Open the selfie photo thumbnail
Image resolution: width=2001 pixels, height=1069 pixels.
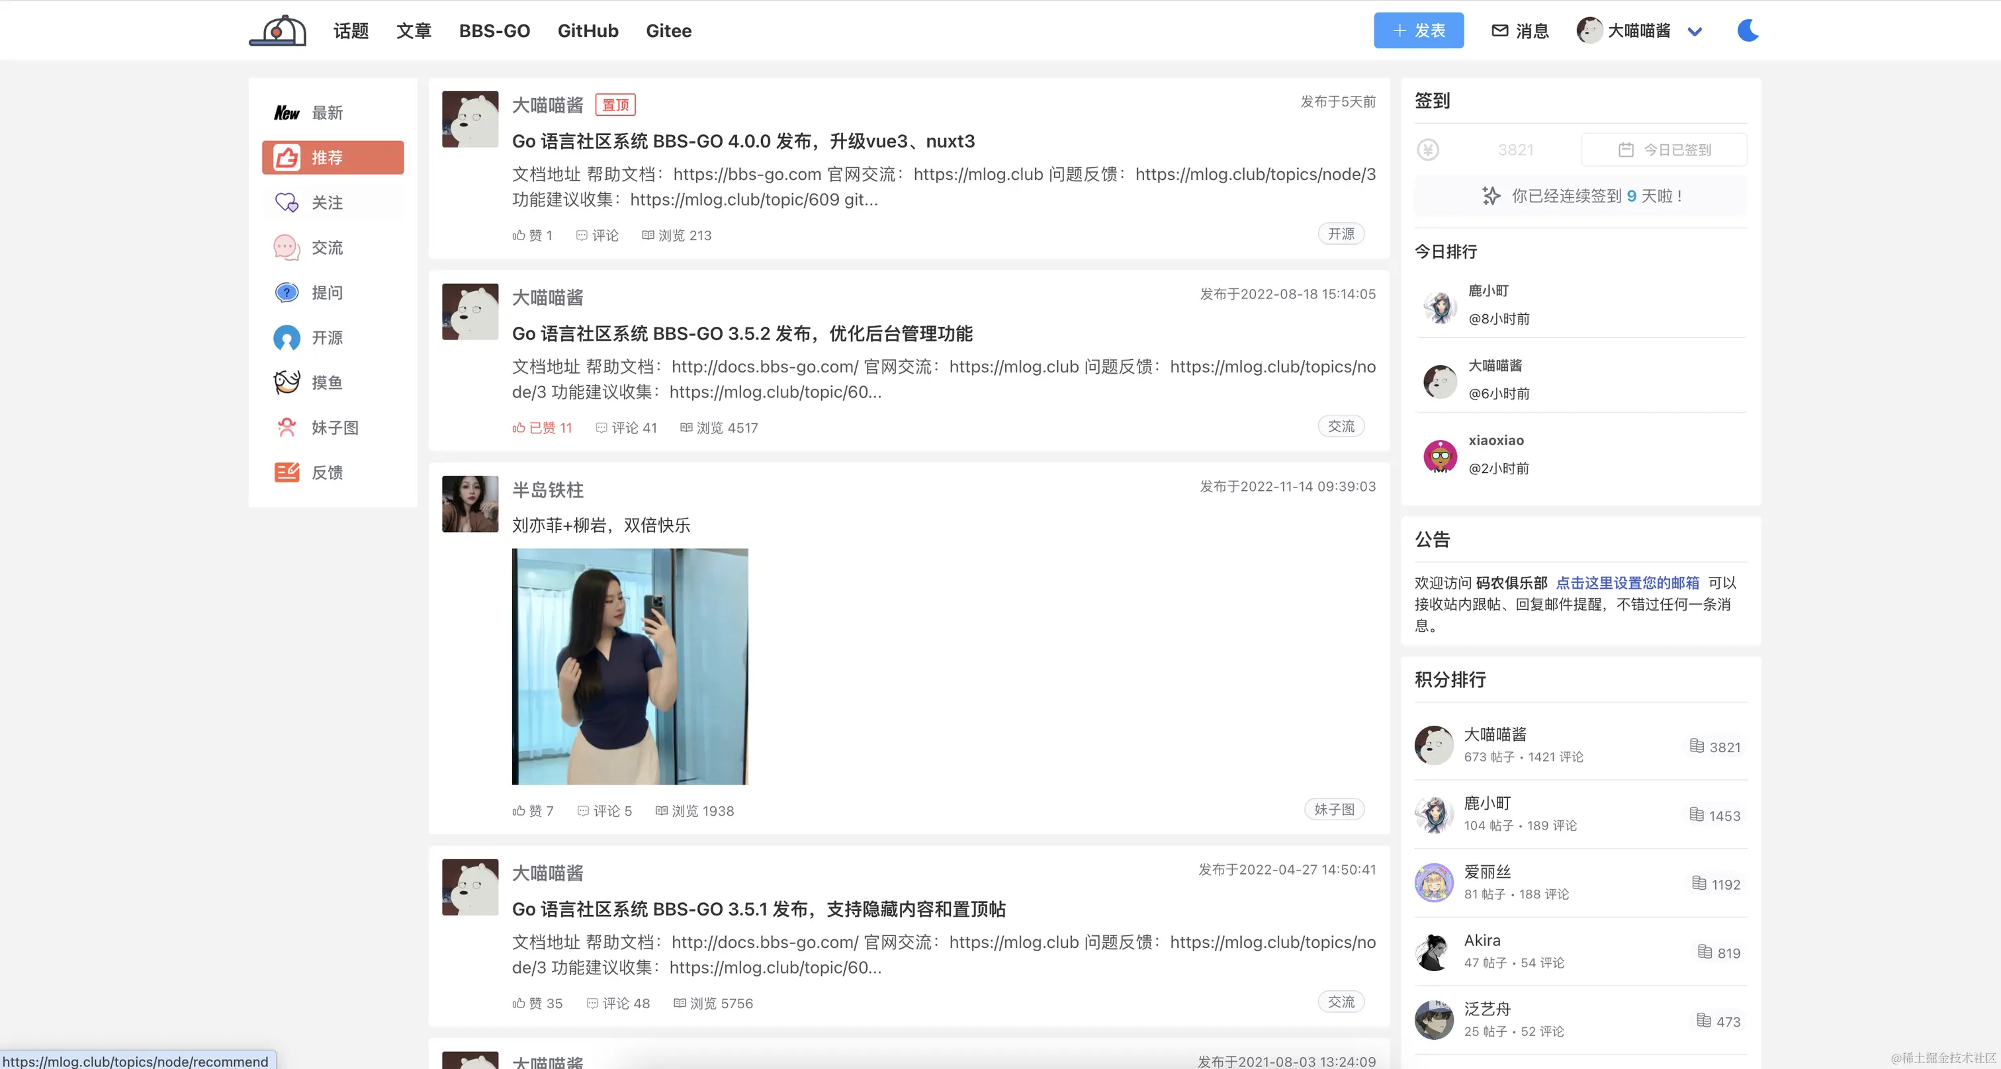click(629, 666)
